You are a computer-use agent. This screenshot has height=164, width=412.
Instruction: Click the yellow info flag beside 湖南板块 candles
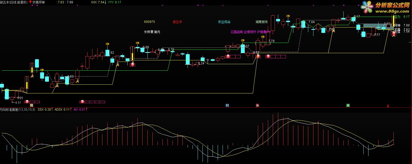(x=288, y=16)
